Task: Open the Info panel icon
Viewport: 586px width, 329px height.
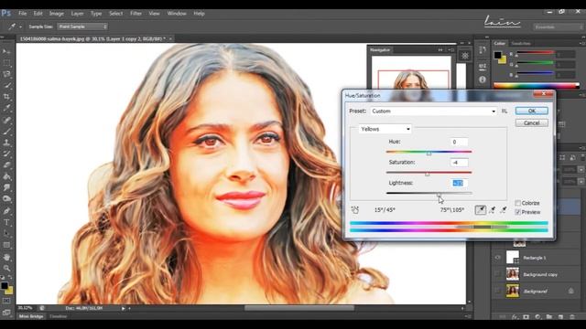Action: [x=483, y=80]
